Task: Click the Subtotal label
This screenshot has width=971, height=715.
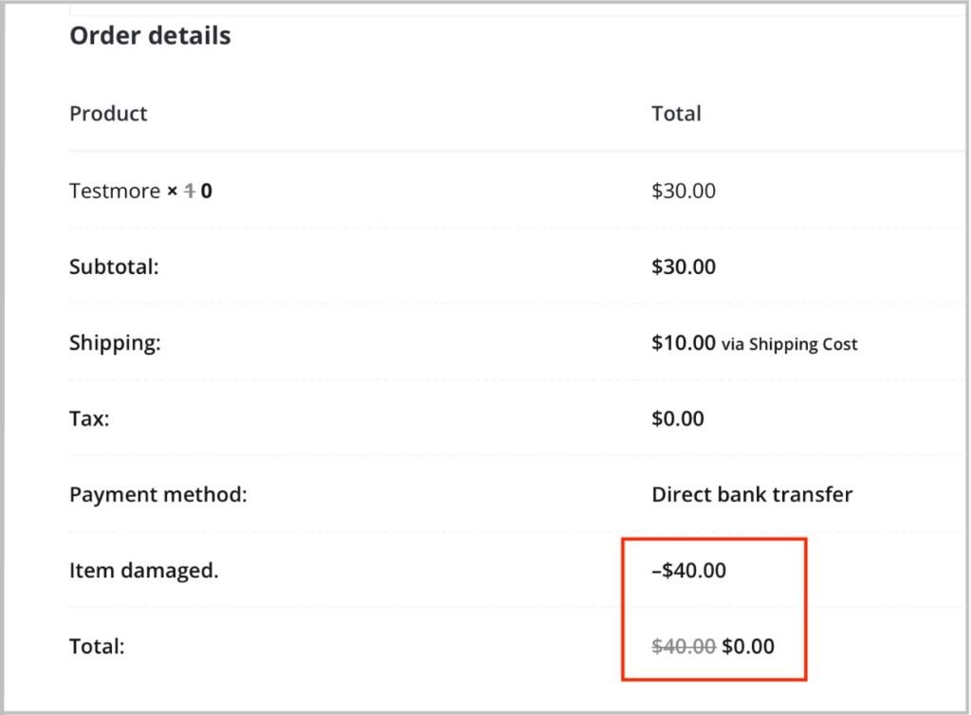Action: (x=114, y=266)
